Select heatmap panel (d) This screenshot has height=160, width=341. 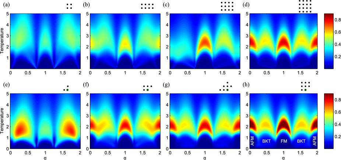click(284, 41)
